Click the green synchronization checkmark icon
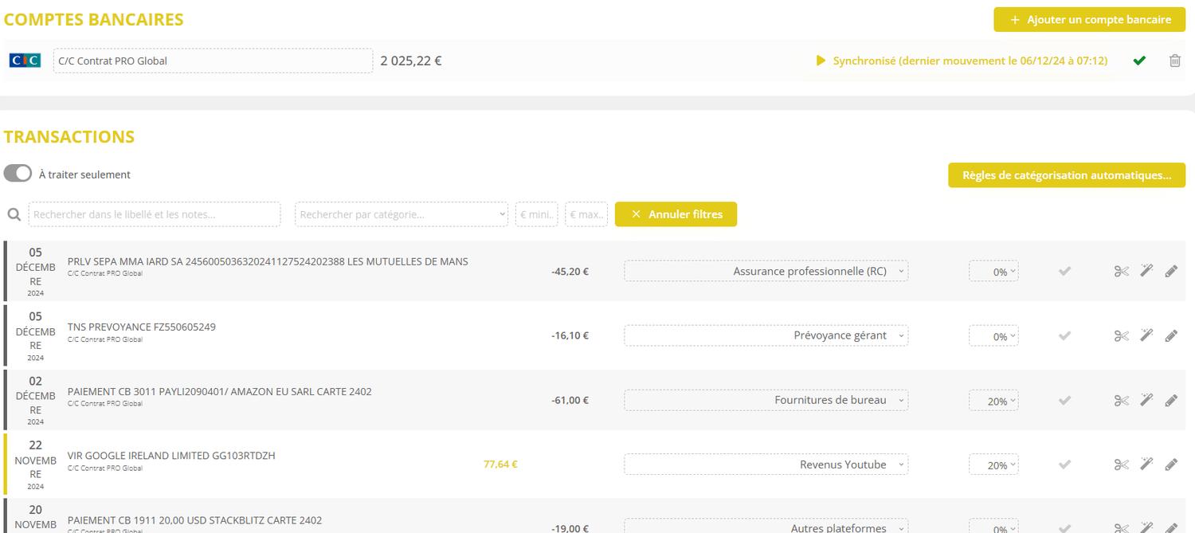The height and width of the screenshot is (533, 1195). pyautogui.click(x=1139, y=61)
